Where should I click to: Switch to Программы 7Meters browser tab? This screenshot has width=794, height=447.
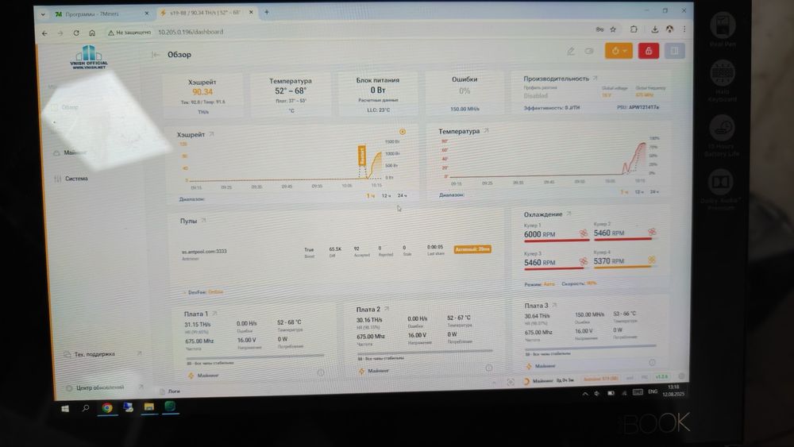pyautogui.click(x=101, y=14)
